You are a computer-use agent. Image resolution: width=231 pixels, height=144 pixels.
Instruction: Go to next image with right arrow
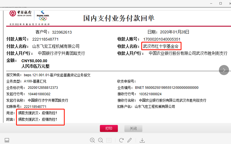click(x=224, y=70)
